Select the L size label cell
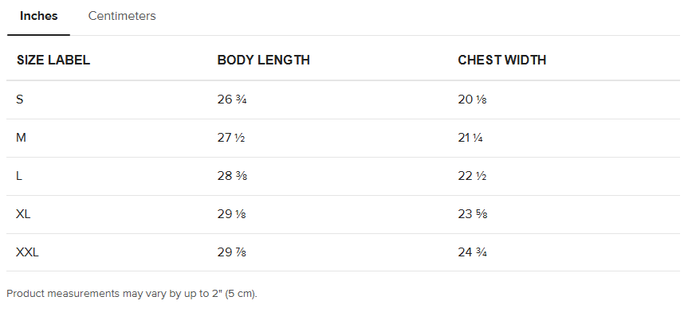The height and width of the screenshot is (324, 692). [19, 176]
